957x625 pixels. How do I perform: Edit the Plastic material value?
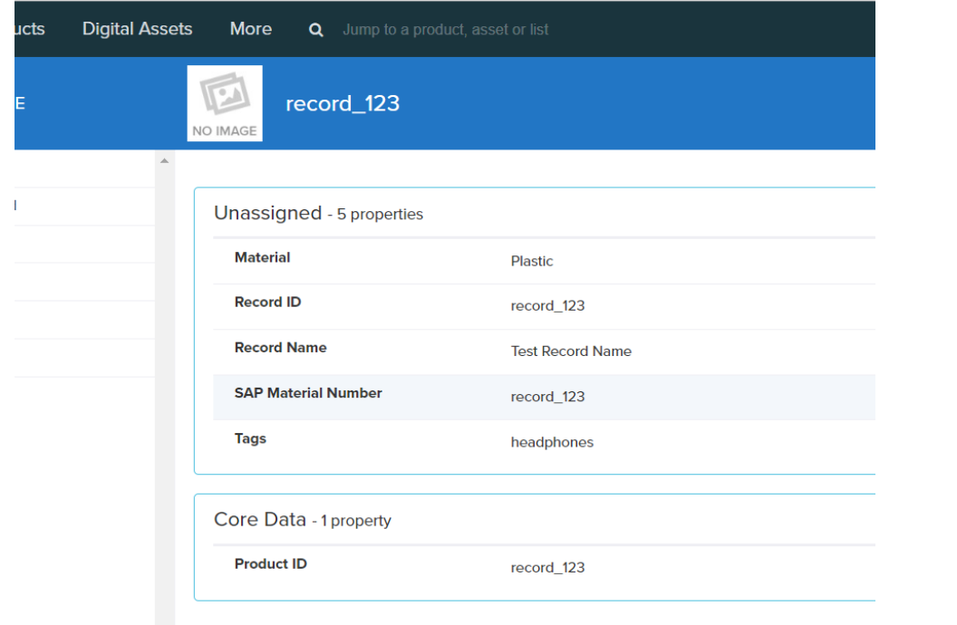(532, 261)
